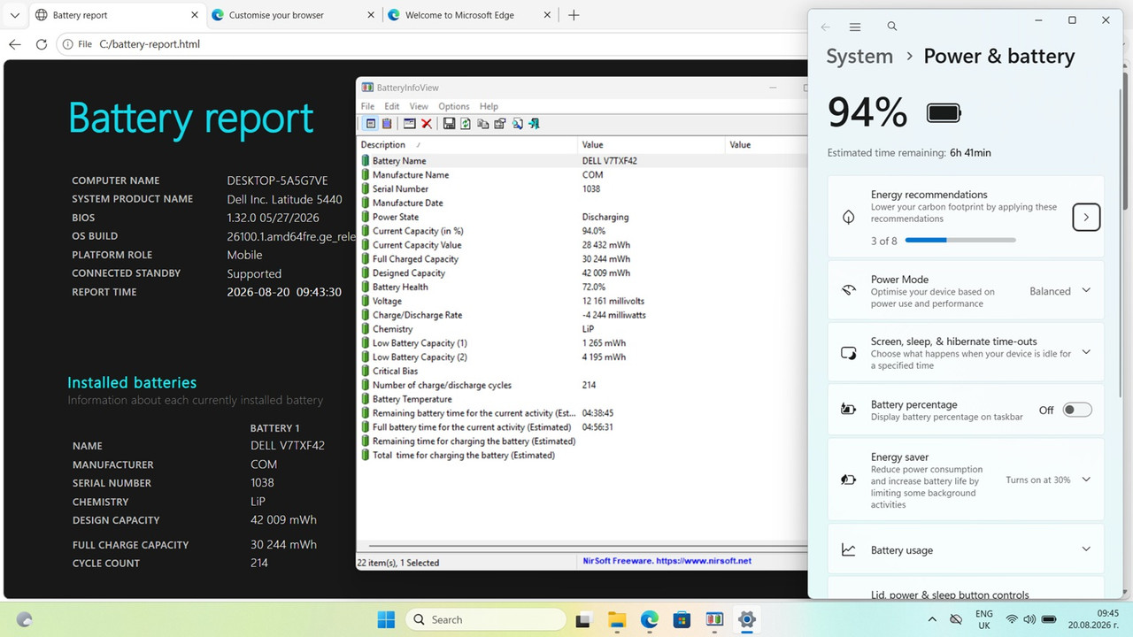Click the Energy recommendations progress bar

tap(960, 241)
